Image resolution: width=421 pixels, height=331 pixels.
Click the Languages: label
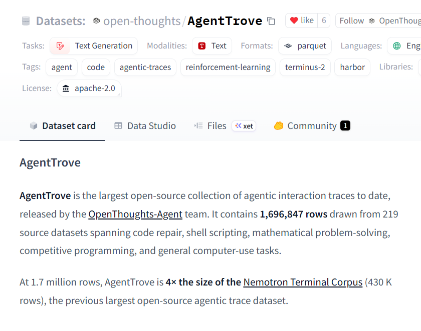361,46
